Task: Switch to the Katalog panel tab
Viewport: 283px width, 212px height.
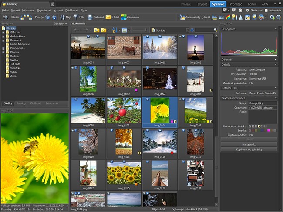Action: 21,103
